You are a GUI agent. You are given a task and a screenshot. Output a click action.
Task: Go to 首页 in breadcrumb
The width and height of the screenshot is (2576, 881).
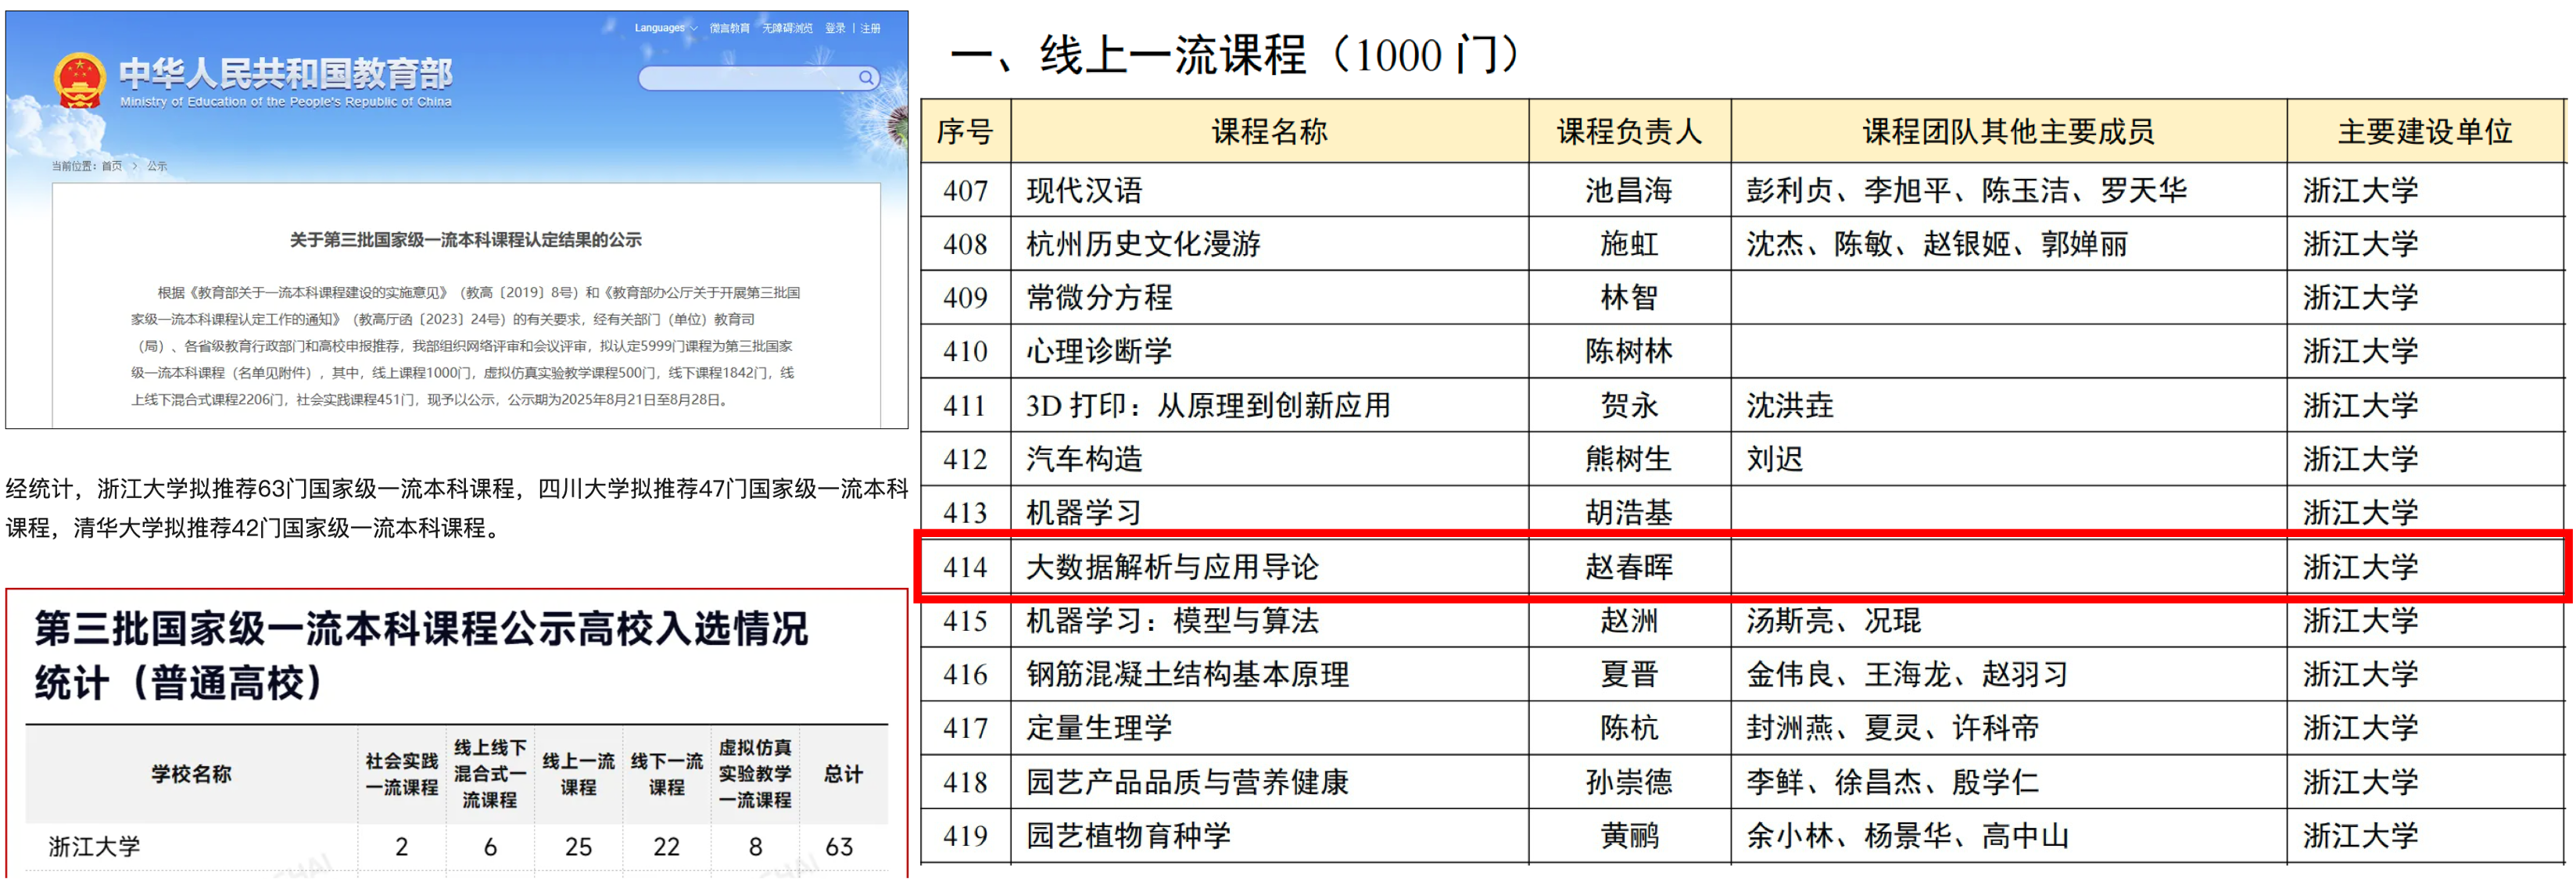coord(111,166)
